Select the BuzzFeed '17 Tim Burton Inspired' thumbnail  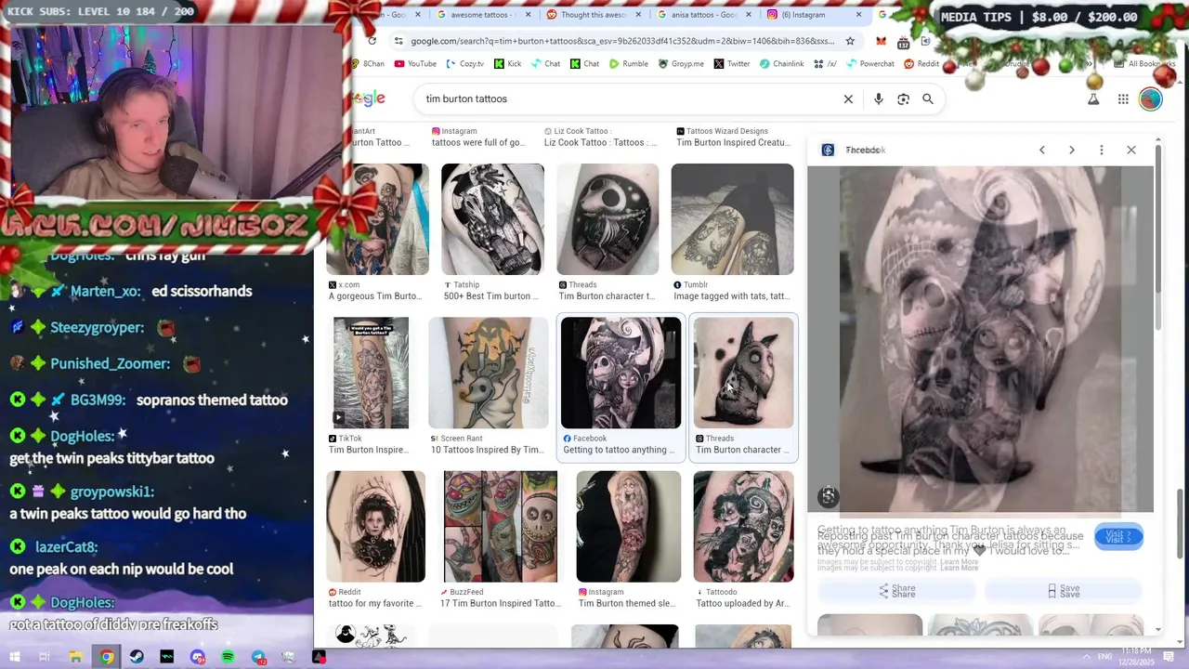coord(500,526)
